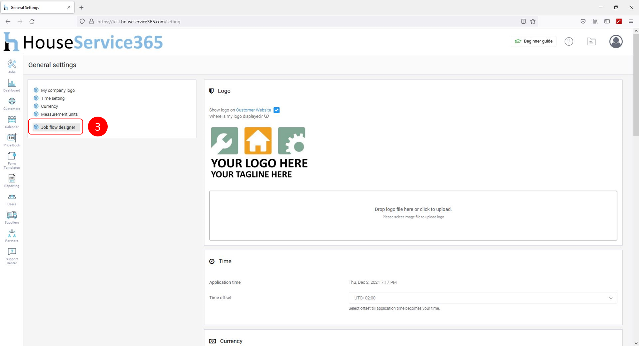Viewport: 639px width, 346px height.
Task: Click the current logo preview image
Action: pyautogui.click(x=259, y=152)
